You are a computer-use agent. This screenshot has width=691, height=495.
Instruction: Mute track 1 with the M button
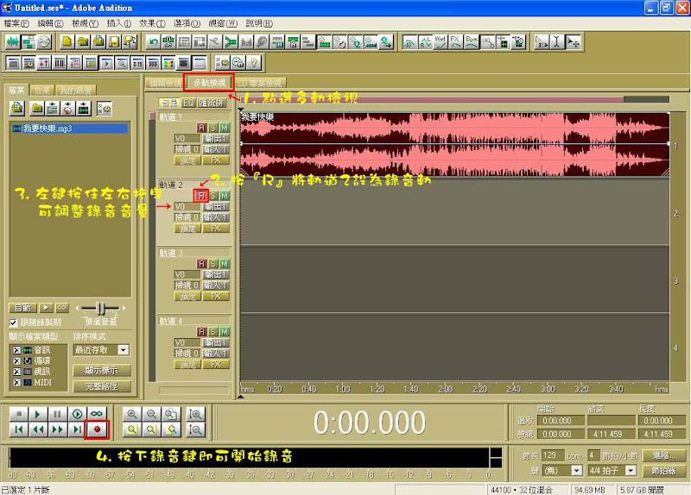[x=224, y=128]
